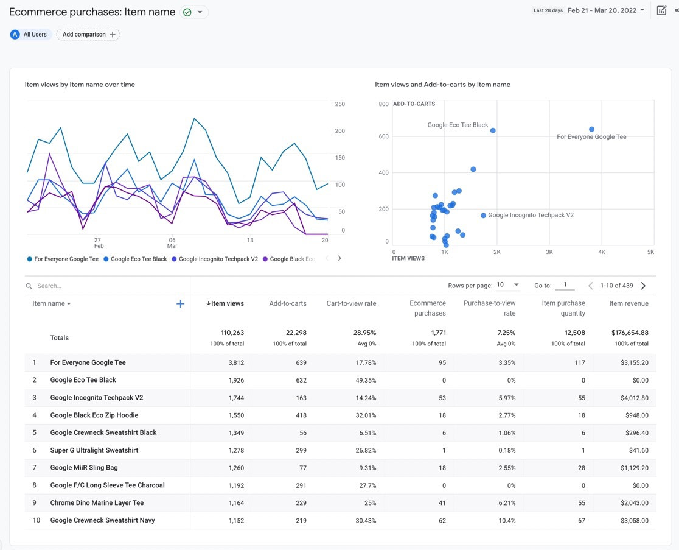Click the customize report chart icon

(x=661, y=10)
